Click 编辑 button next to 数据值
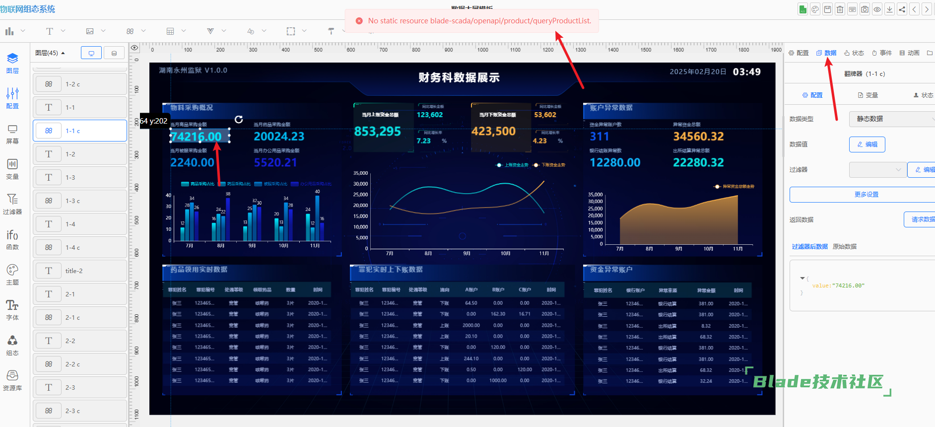The width and height of the screenshot is (935, 427). 867,144
